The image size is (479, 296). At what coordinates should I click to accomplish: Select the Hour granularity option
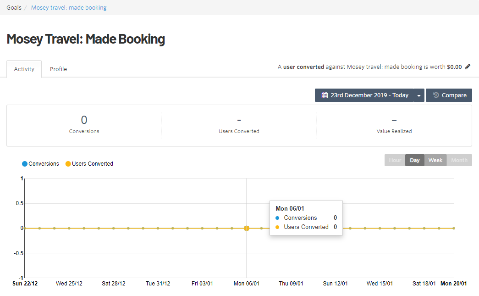(395, 160)
